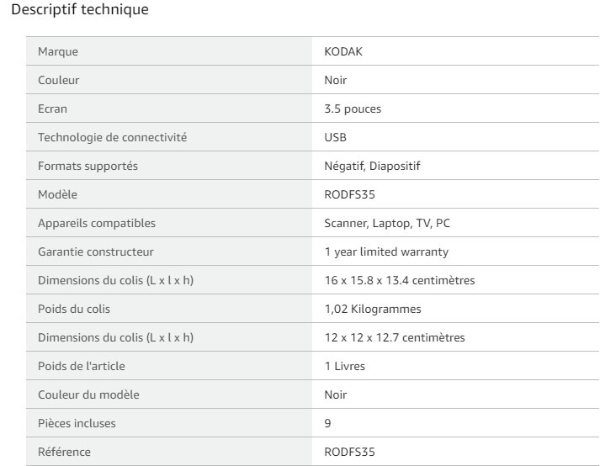The width and height of the screenshot is (600, 466).
Task: Select the "Pièces incluses" row label
Action: coord(77,424)
